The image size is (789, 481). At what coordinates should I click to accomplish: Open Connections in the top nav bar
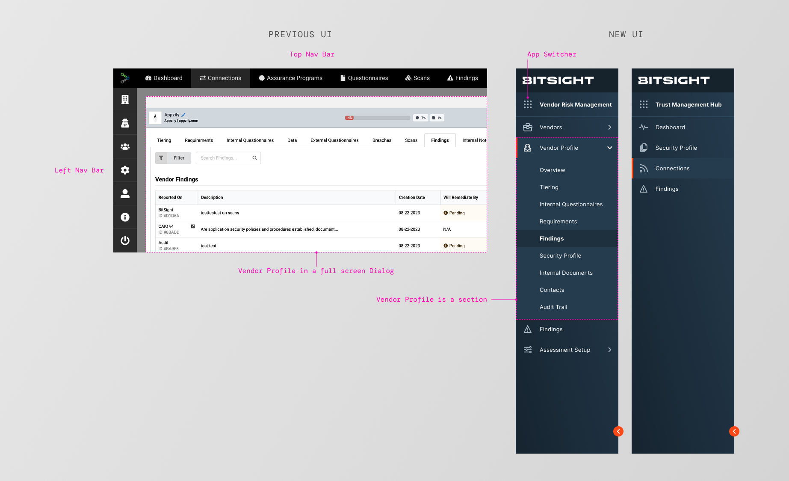[x=220, y=78]
